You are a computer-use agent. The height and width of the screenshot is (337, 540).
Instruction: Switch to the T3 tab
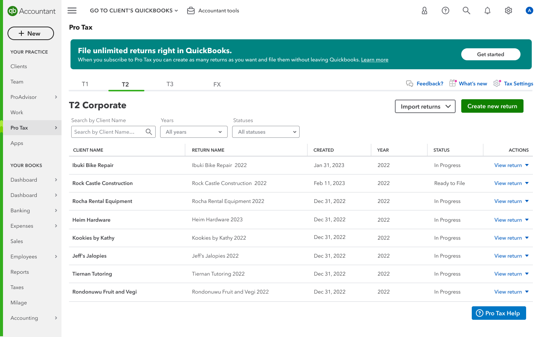click(x=170, y=84)
